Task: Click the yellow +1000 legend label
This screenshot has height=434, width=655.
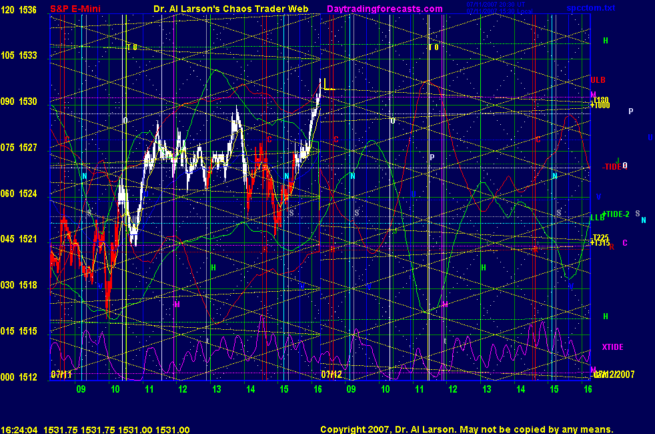Action: [x=600, y=105]
